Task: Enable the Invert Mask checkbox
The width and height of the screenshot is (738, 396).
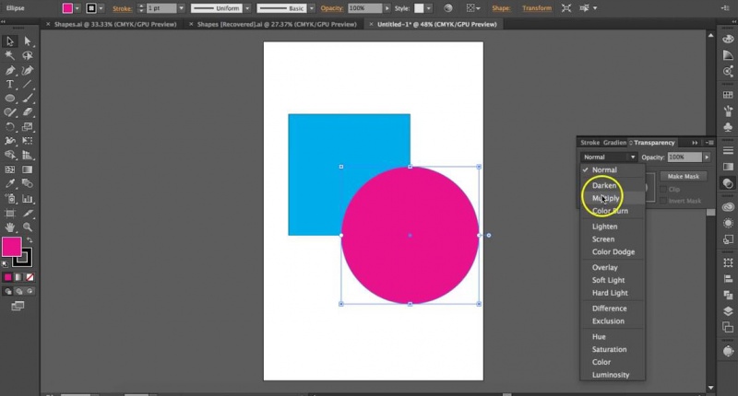Action: (x=662, y=201)
